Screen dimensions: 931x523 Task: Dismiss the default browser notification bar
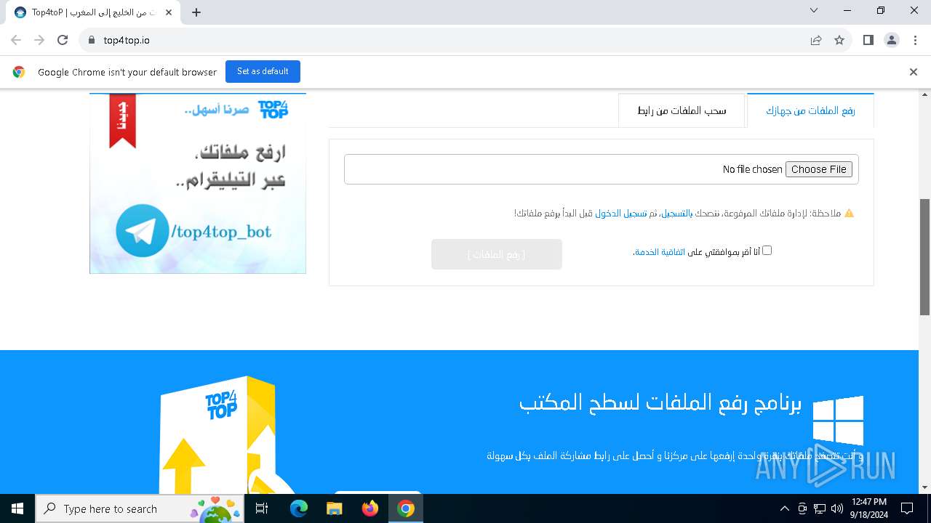913,72
